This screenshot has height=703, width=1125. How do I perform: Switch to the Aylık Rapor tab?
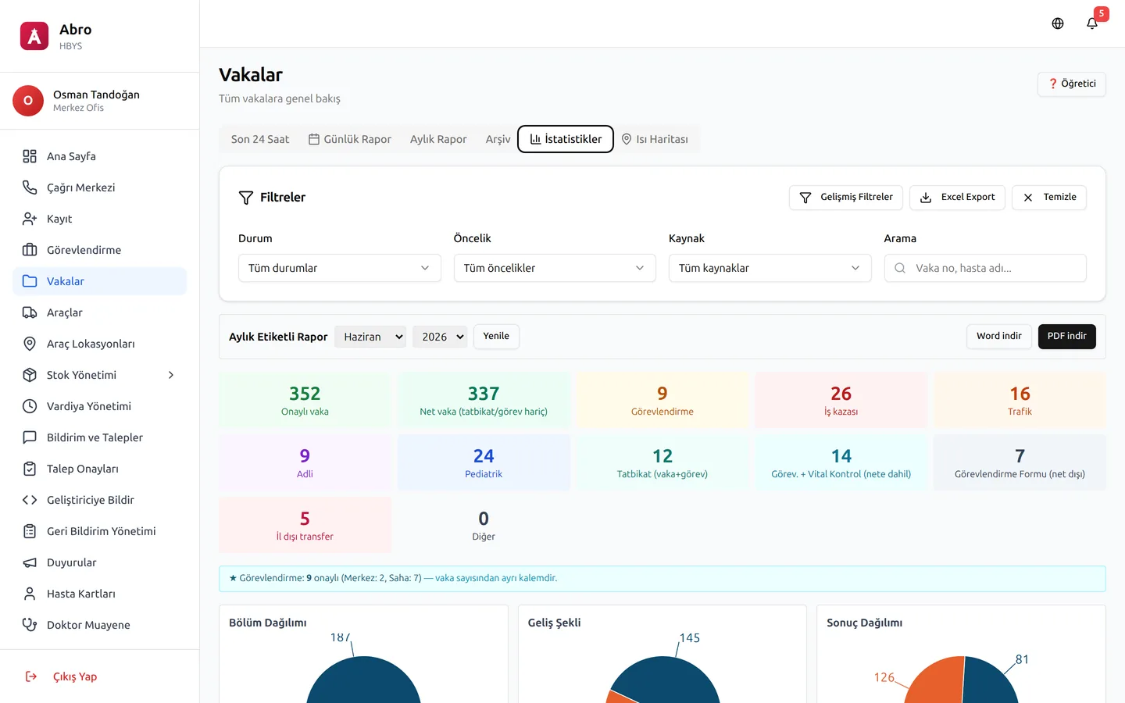pyautogui.click(x=438, y=139)
